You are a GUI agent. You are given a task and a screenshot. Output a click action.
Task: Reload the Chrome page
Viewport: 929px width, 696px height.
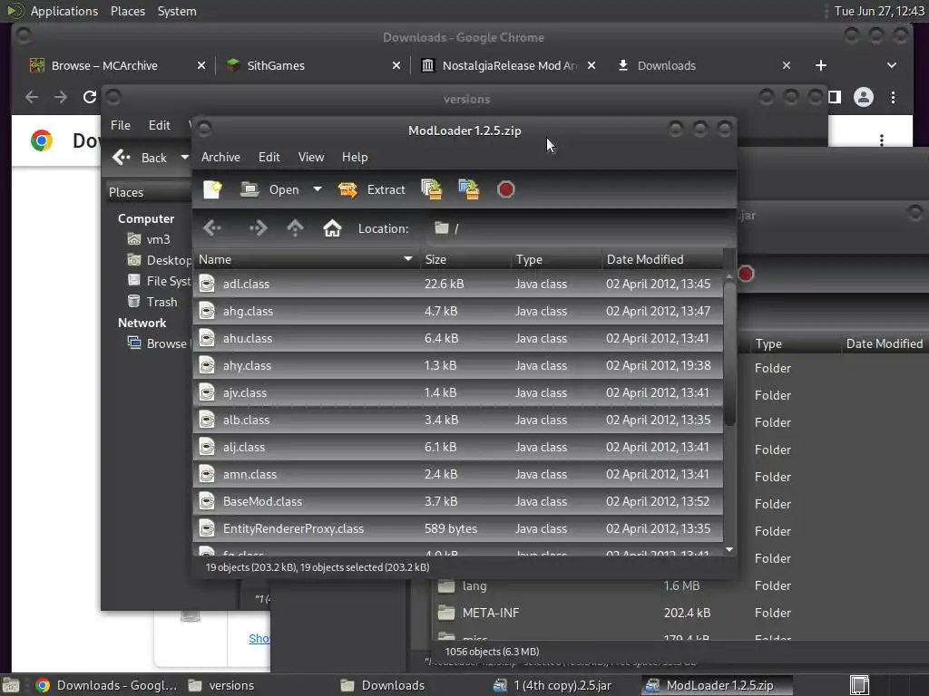click(90, 97)
